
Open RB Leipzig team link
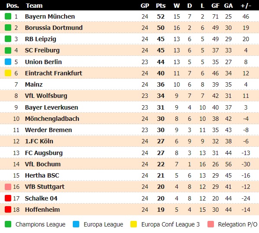coord(40,39)
